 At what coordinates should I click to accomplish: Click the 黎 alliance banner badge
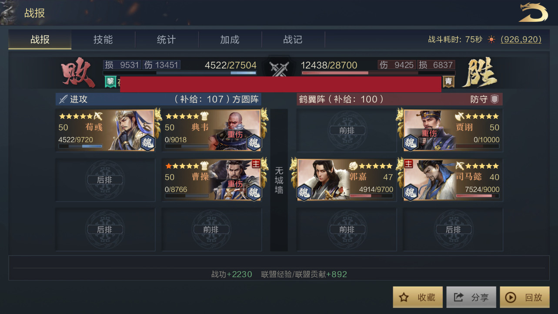click(110, 81)
